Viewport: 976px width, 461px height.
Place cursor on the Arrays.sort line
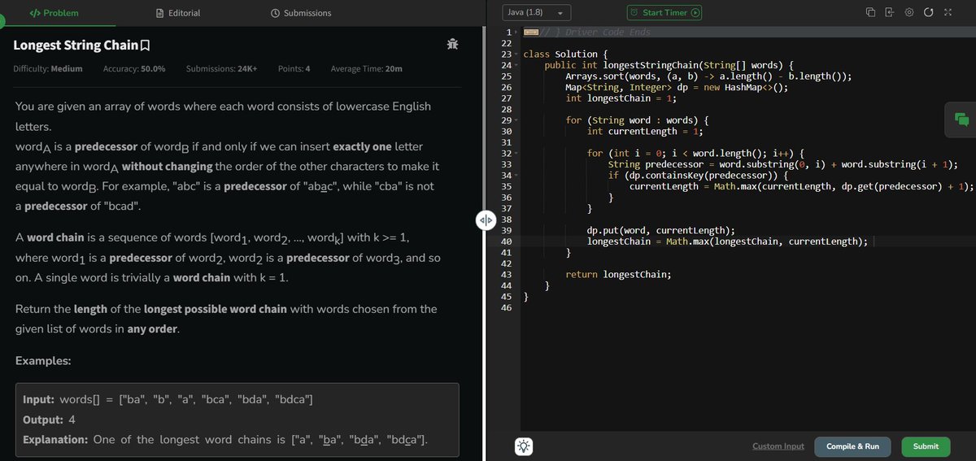(x=708, y=76)
